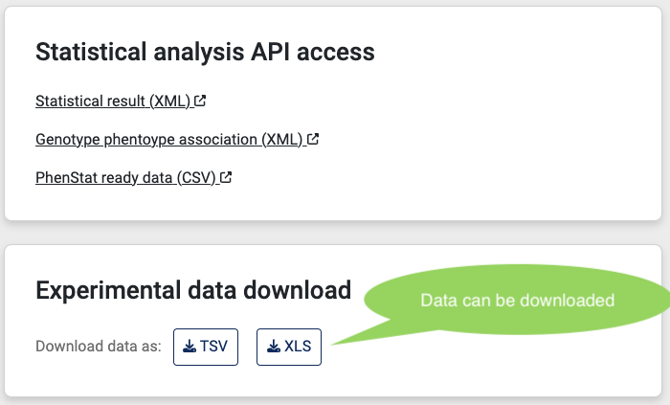Screen dimensions: 670x405
Task: Click the pointed tail of the green callout
Action: click(x=357, y=337)
